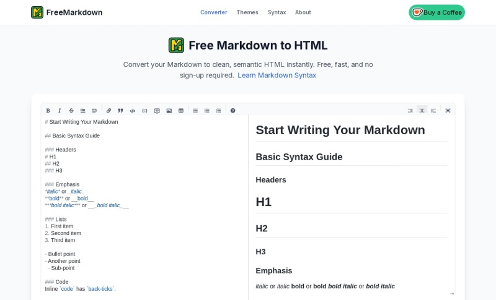Click the '### H3' line in the editor
The image size is (496, 300).
54,170
